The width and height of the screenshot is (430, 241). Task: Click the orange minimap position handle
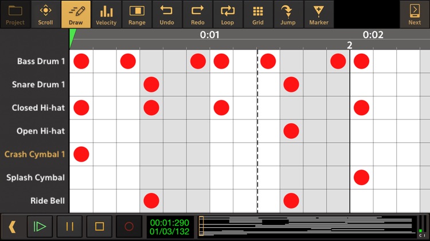201,226
